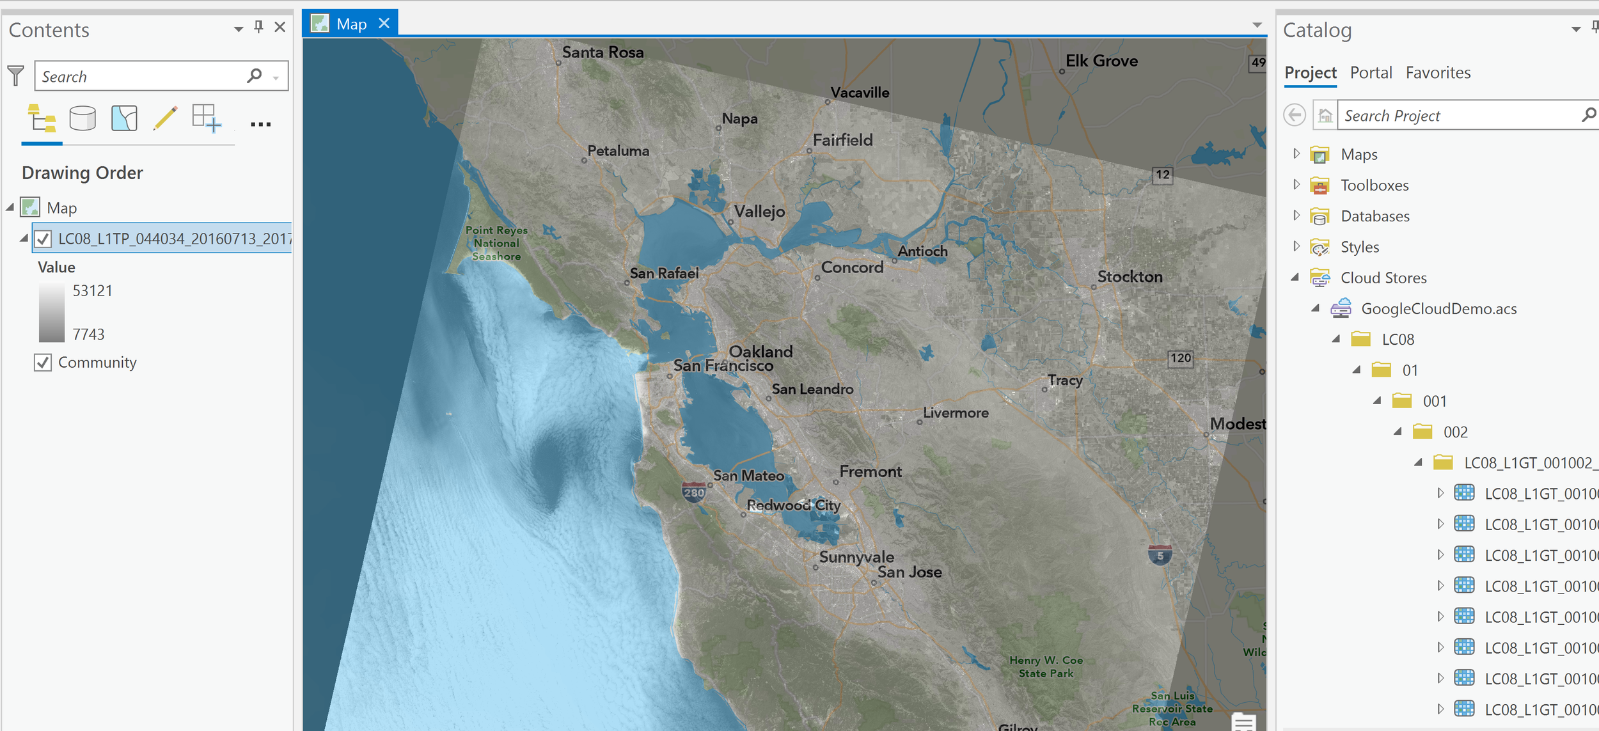1599x731 pixels.
Task: Select List By Data Source icon
Action: point(83,119)
